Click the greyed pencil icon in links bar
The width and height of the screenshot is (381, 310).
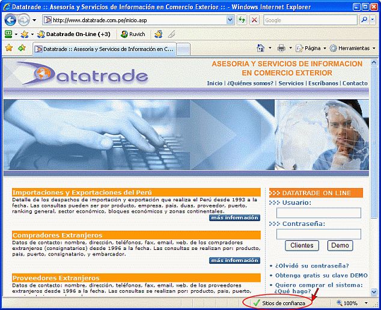171,34
